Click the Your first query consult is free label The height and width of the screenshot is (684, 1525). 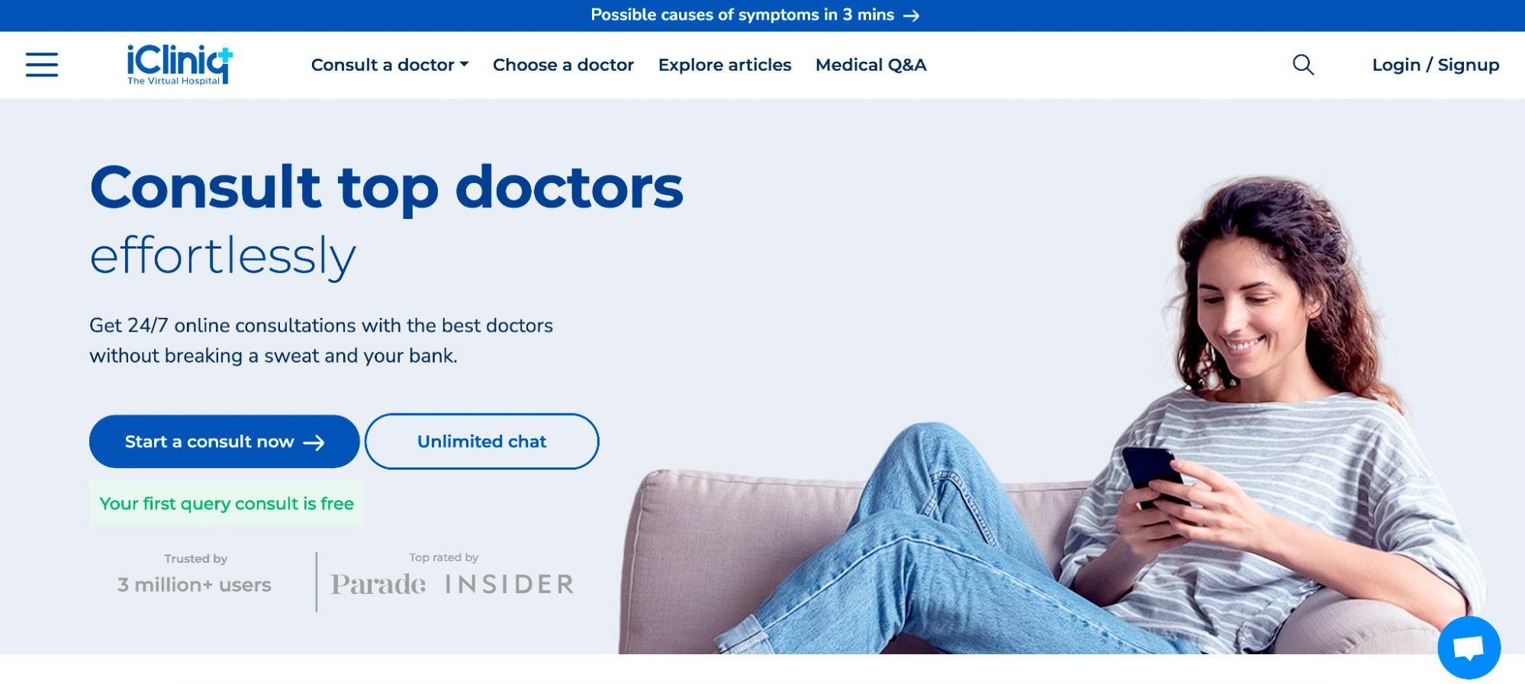(x=227, y=503)
